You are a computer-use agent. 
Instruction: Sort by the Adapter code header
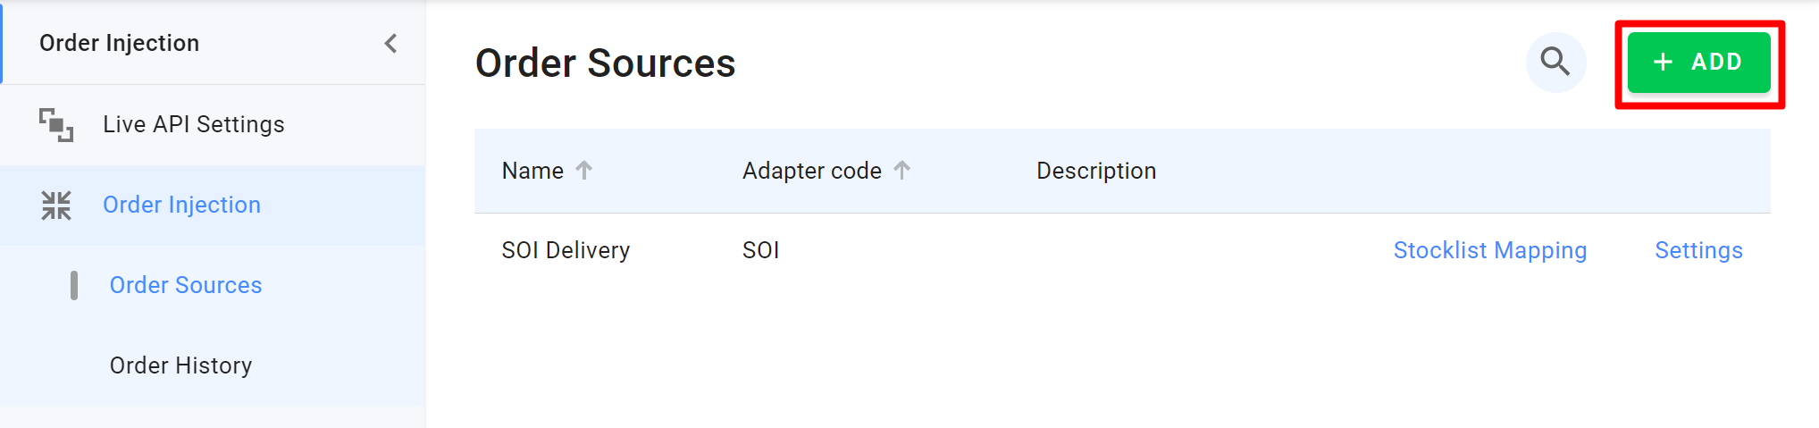(x=811, y=171)
